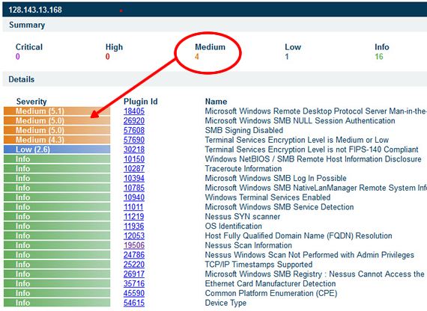427x311 pixels.
Task: Click the visited plugin 19506 link
Action: 134,245
